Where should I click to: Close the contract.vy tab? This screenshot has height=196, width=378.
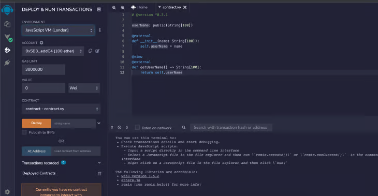click(185, 7)
